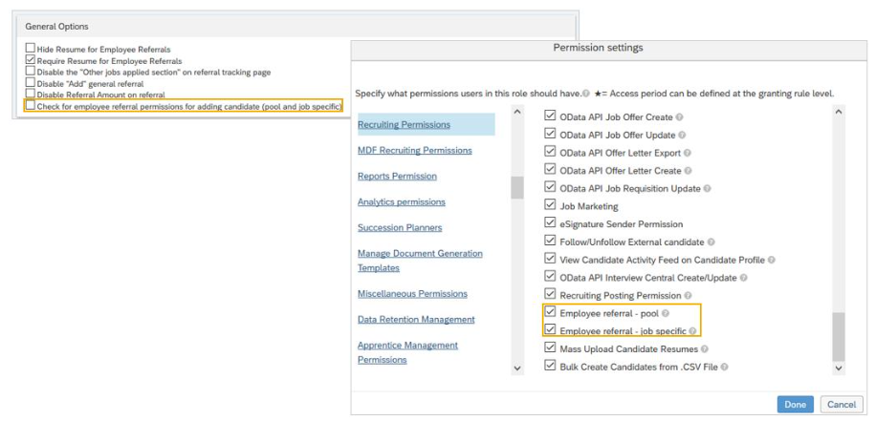Click the Done button
Screen dimensions: 875x421
[796, 405]
